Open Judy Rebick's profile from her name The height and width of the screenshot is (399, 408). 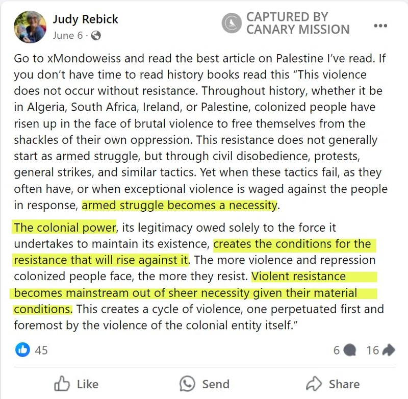85,19
